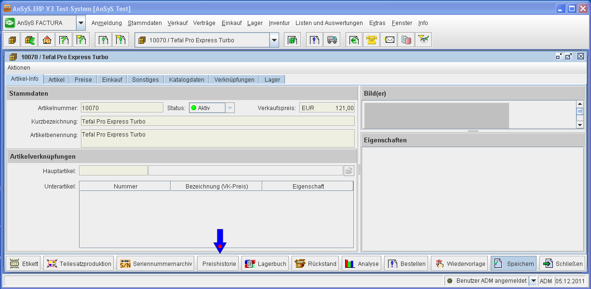The height and width of the screenshot is (289, 591).
Task: Click the eye with checkmark icon
Action: click(x=423, y=40)
